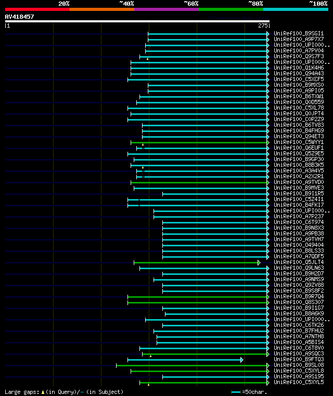
Task: Open hit UniRef100_Q94ET3
Action: [x=299, y=136]
